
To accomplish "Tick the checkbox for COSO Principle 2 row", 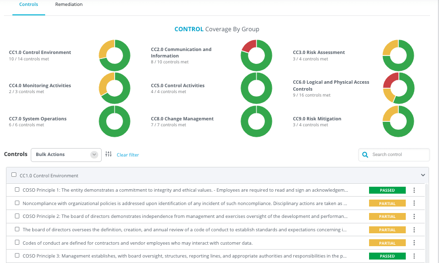I will pyautogui.click(x=17, y=216).
